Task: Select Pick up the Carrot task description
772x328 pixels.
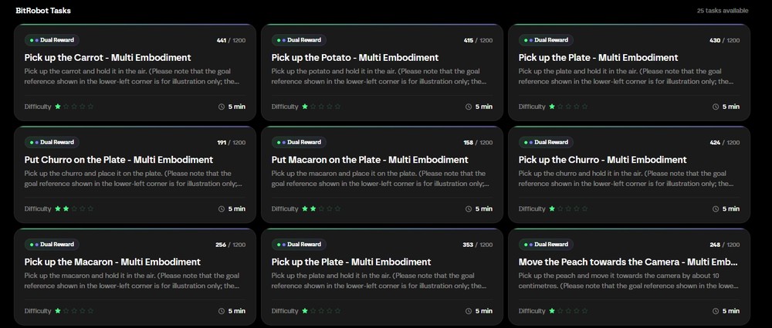Action: pyautogui.click(x=132, y=76)
